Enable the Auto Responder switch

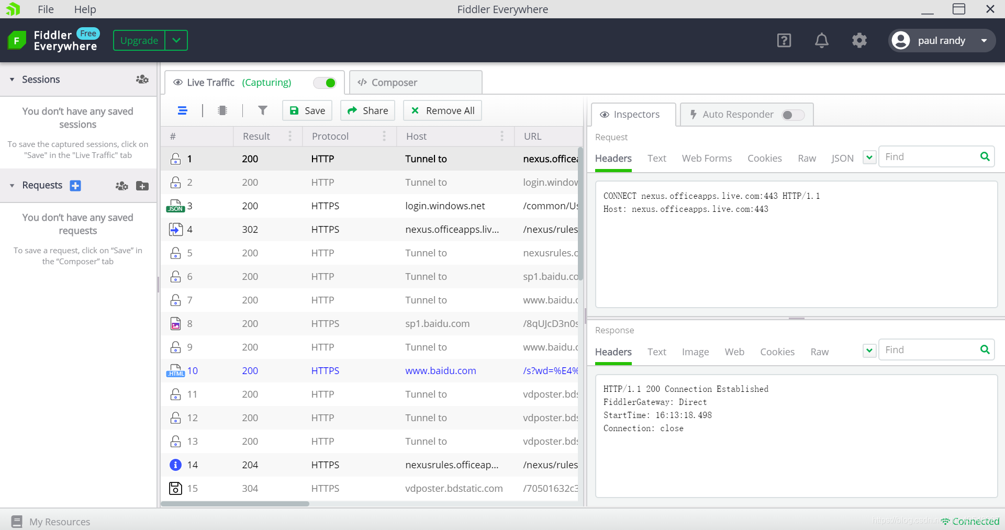click(793, 115)
